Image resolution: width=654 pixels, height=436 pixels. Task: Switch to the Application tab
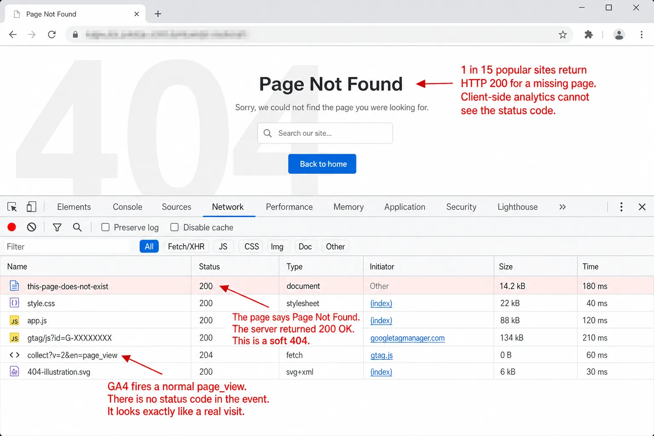tap(405, 207)
